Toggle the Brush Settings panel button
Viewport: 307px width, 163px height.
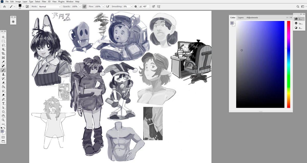27,6
